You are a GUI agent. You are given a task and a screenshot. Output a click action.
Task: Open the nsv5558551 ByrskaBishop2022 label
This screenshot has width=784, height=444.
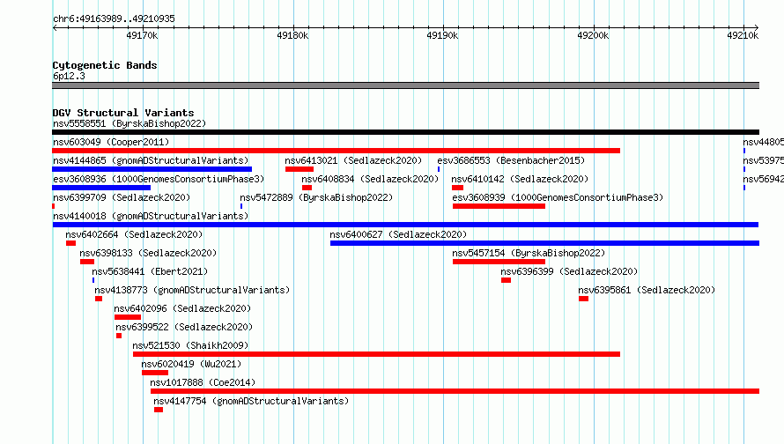coord(129,123)
